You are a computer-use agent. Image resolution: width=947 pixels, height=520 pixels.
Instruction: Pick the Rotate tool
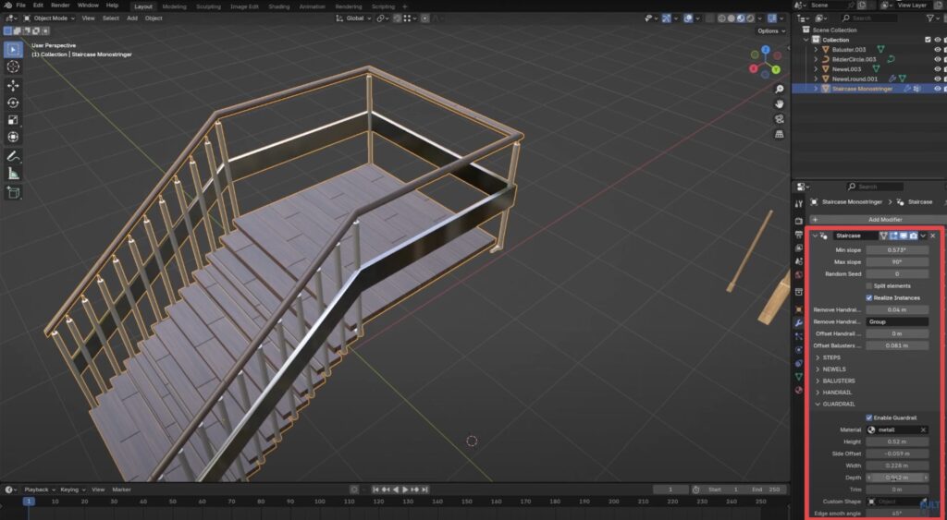coord(13,103)
